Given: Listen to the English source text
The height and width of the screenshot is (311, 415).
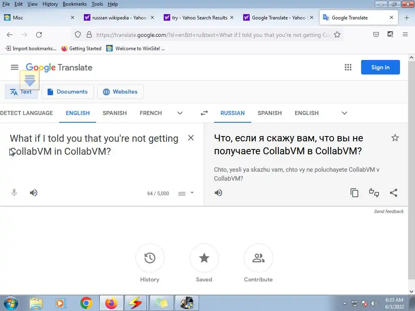Looking at the screenshot, I should [x=34, y=193].
